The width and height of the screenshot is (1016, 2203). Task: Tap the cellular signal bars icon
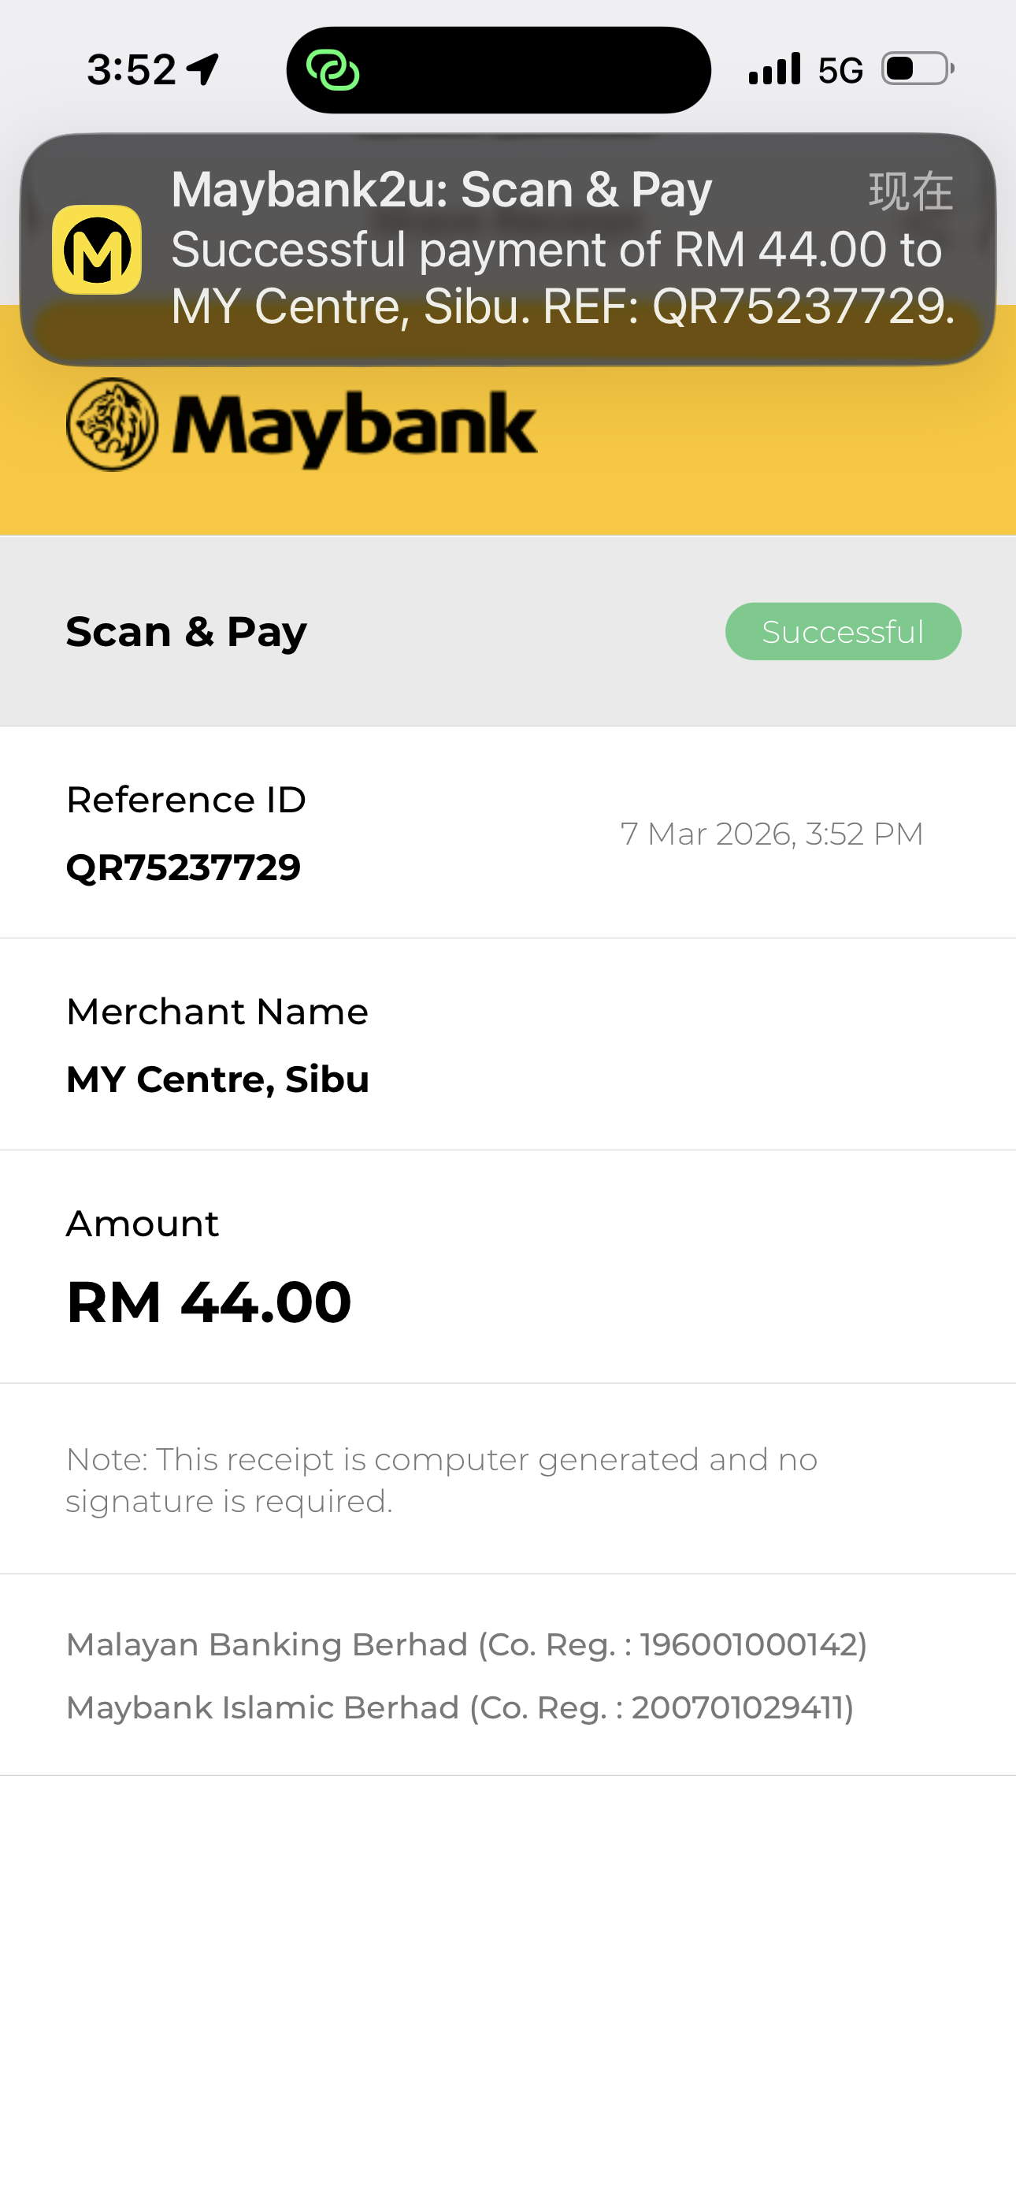774,69
